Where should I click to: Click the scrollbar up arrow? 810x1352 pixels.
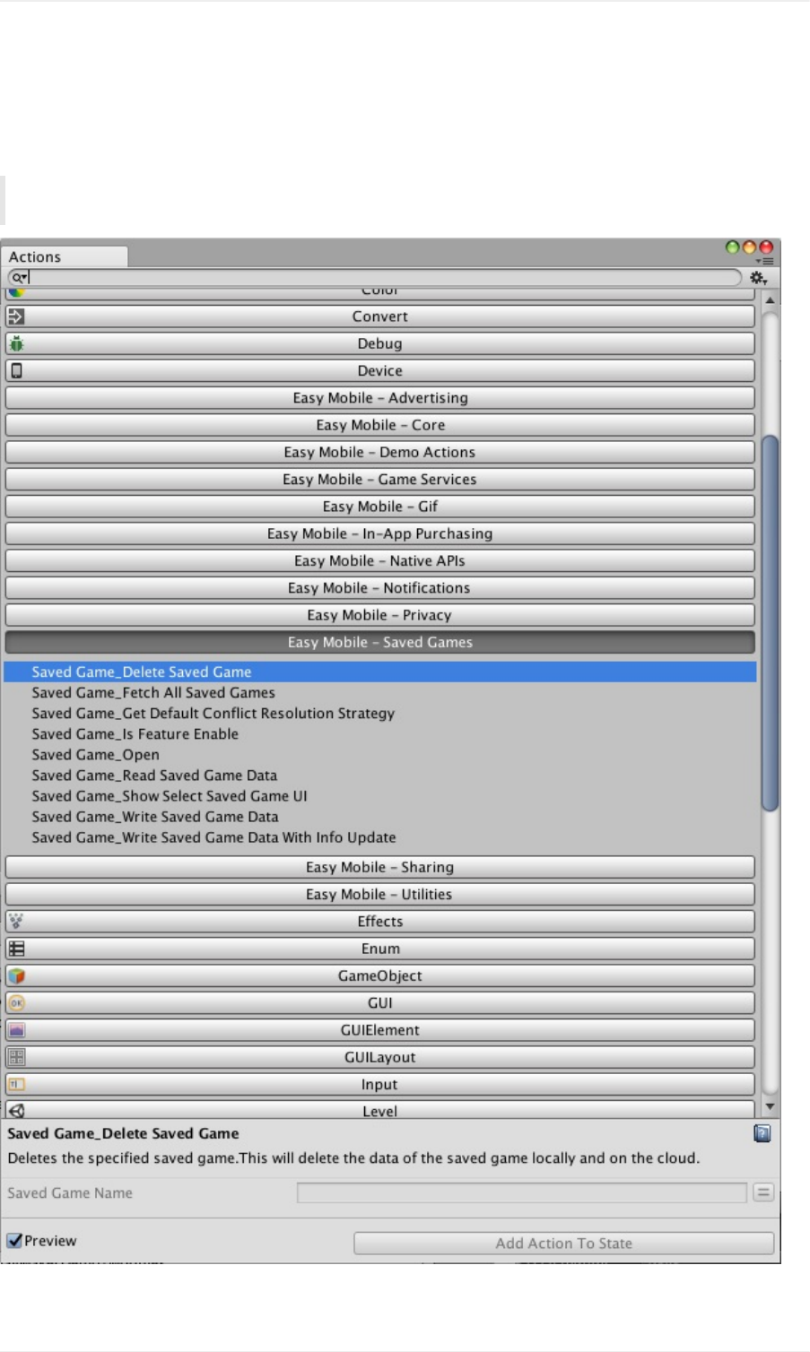coord(770,299)
